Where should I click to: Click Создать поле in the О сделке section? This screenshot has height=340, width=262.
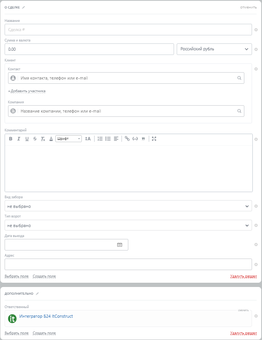click(x=44, y=276)
